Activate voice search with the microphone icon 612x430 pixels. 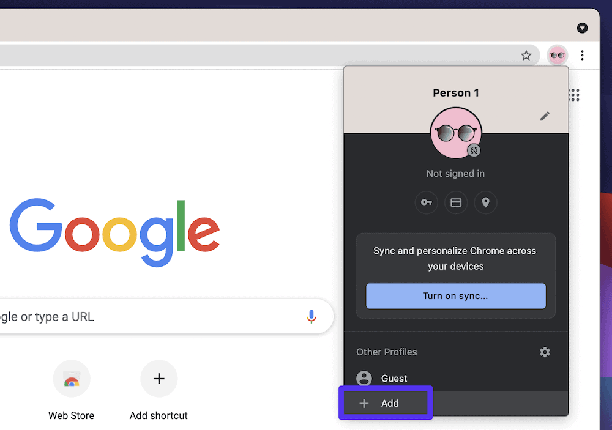point(312,316)
